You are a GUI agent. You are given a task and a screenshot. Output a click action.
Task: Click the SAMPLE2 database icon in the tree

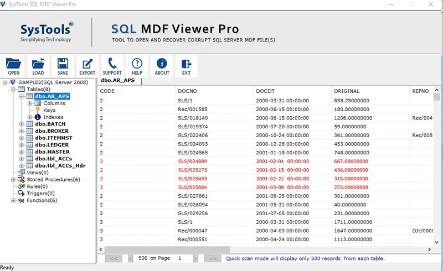[13, 82]
